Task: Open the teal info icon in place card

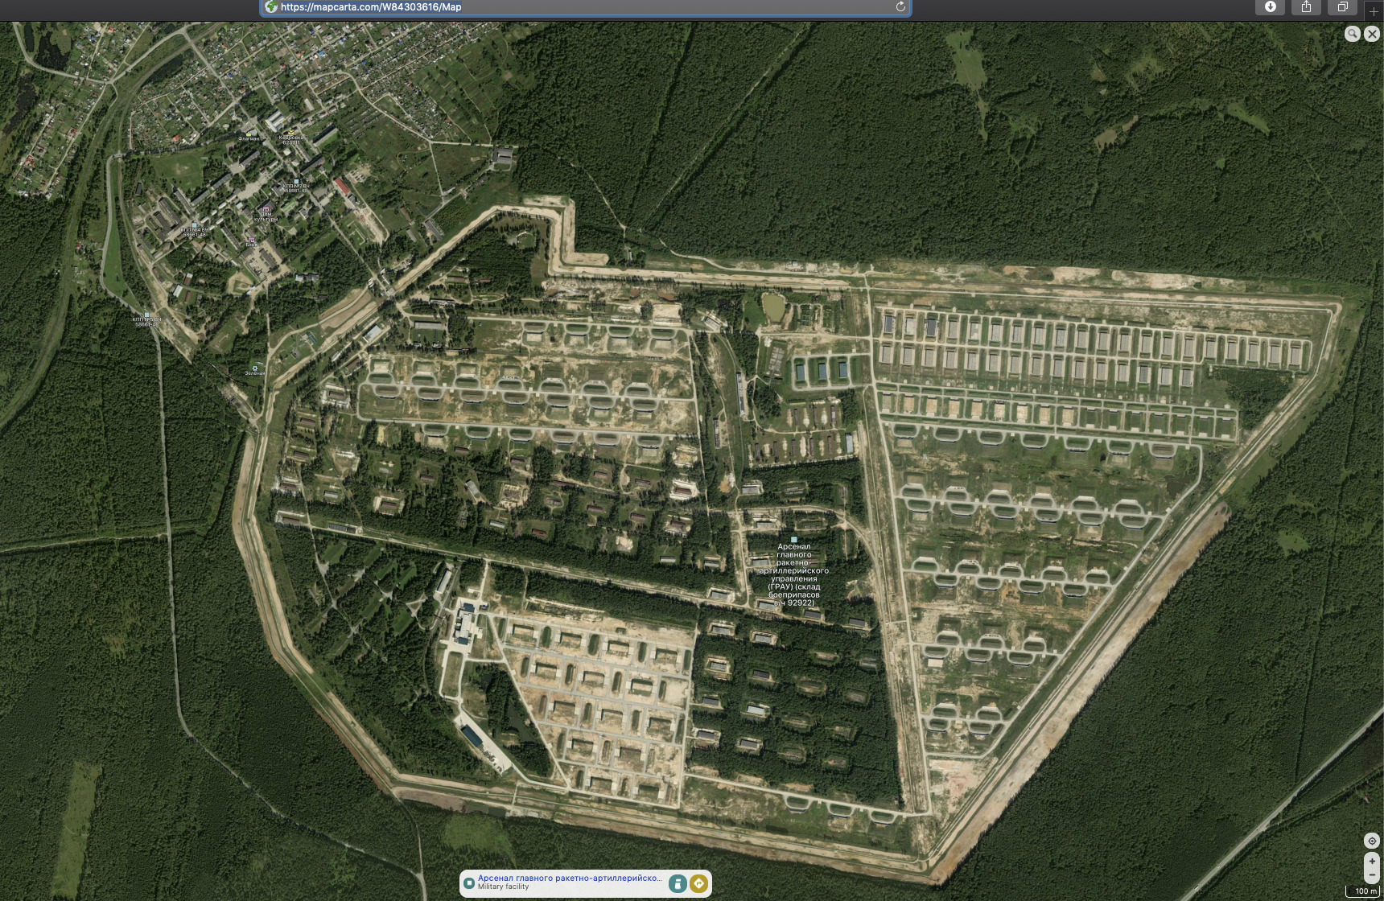Action: point(678,883)
